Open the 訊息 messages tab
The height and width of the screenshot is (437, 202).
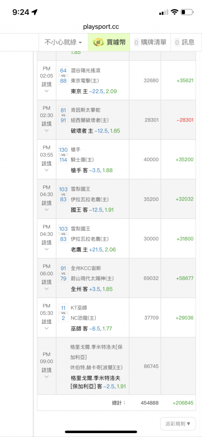(185, 42)
